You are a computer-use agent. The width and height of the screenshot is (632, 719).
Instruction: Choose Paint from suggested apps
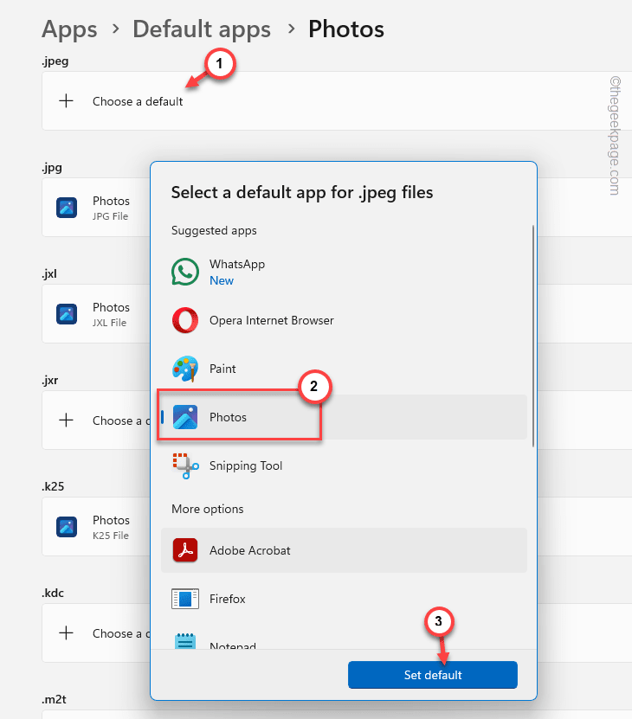point(344,369)
